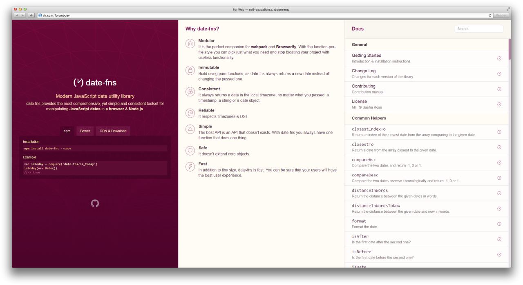Open distanceInWordsToNow via its arrow icon
The width and height of the screenshot is (523, 285).
(499, 209)
